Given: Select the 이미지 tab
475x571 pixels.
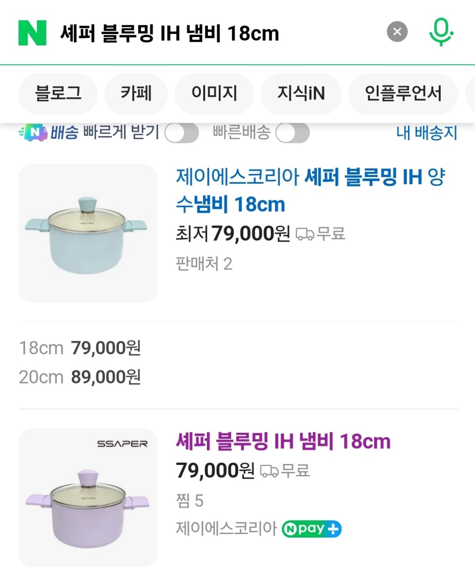Looking at the screenshot, I should tap(214, 94).
